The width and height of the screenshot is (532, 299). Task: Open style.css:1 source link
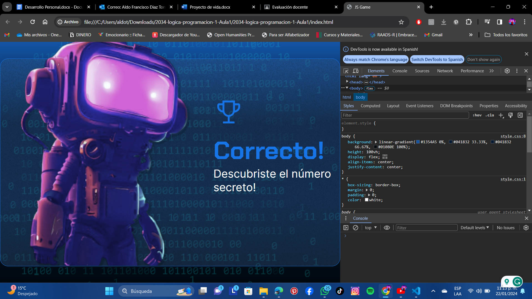(513, 179)
